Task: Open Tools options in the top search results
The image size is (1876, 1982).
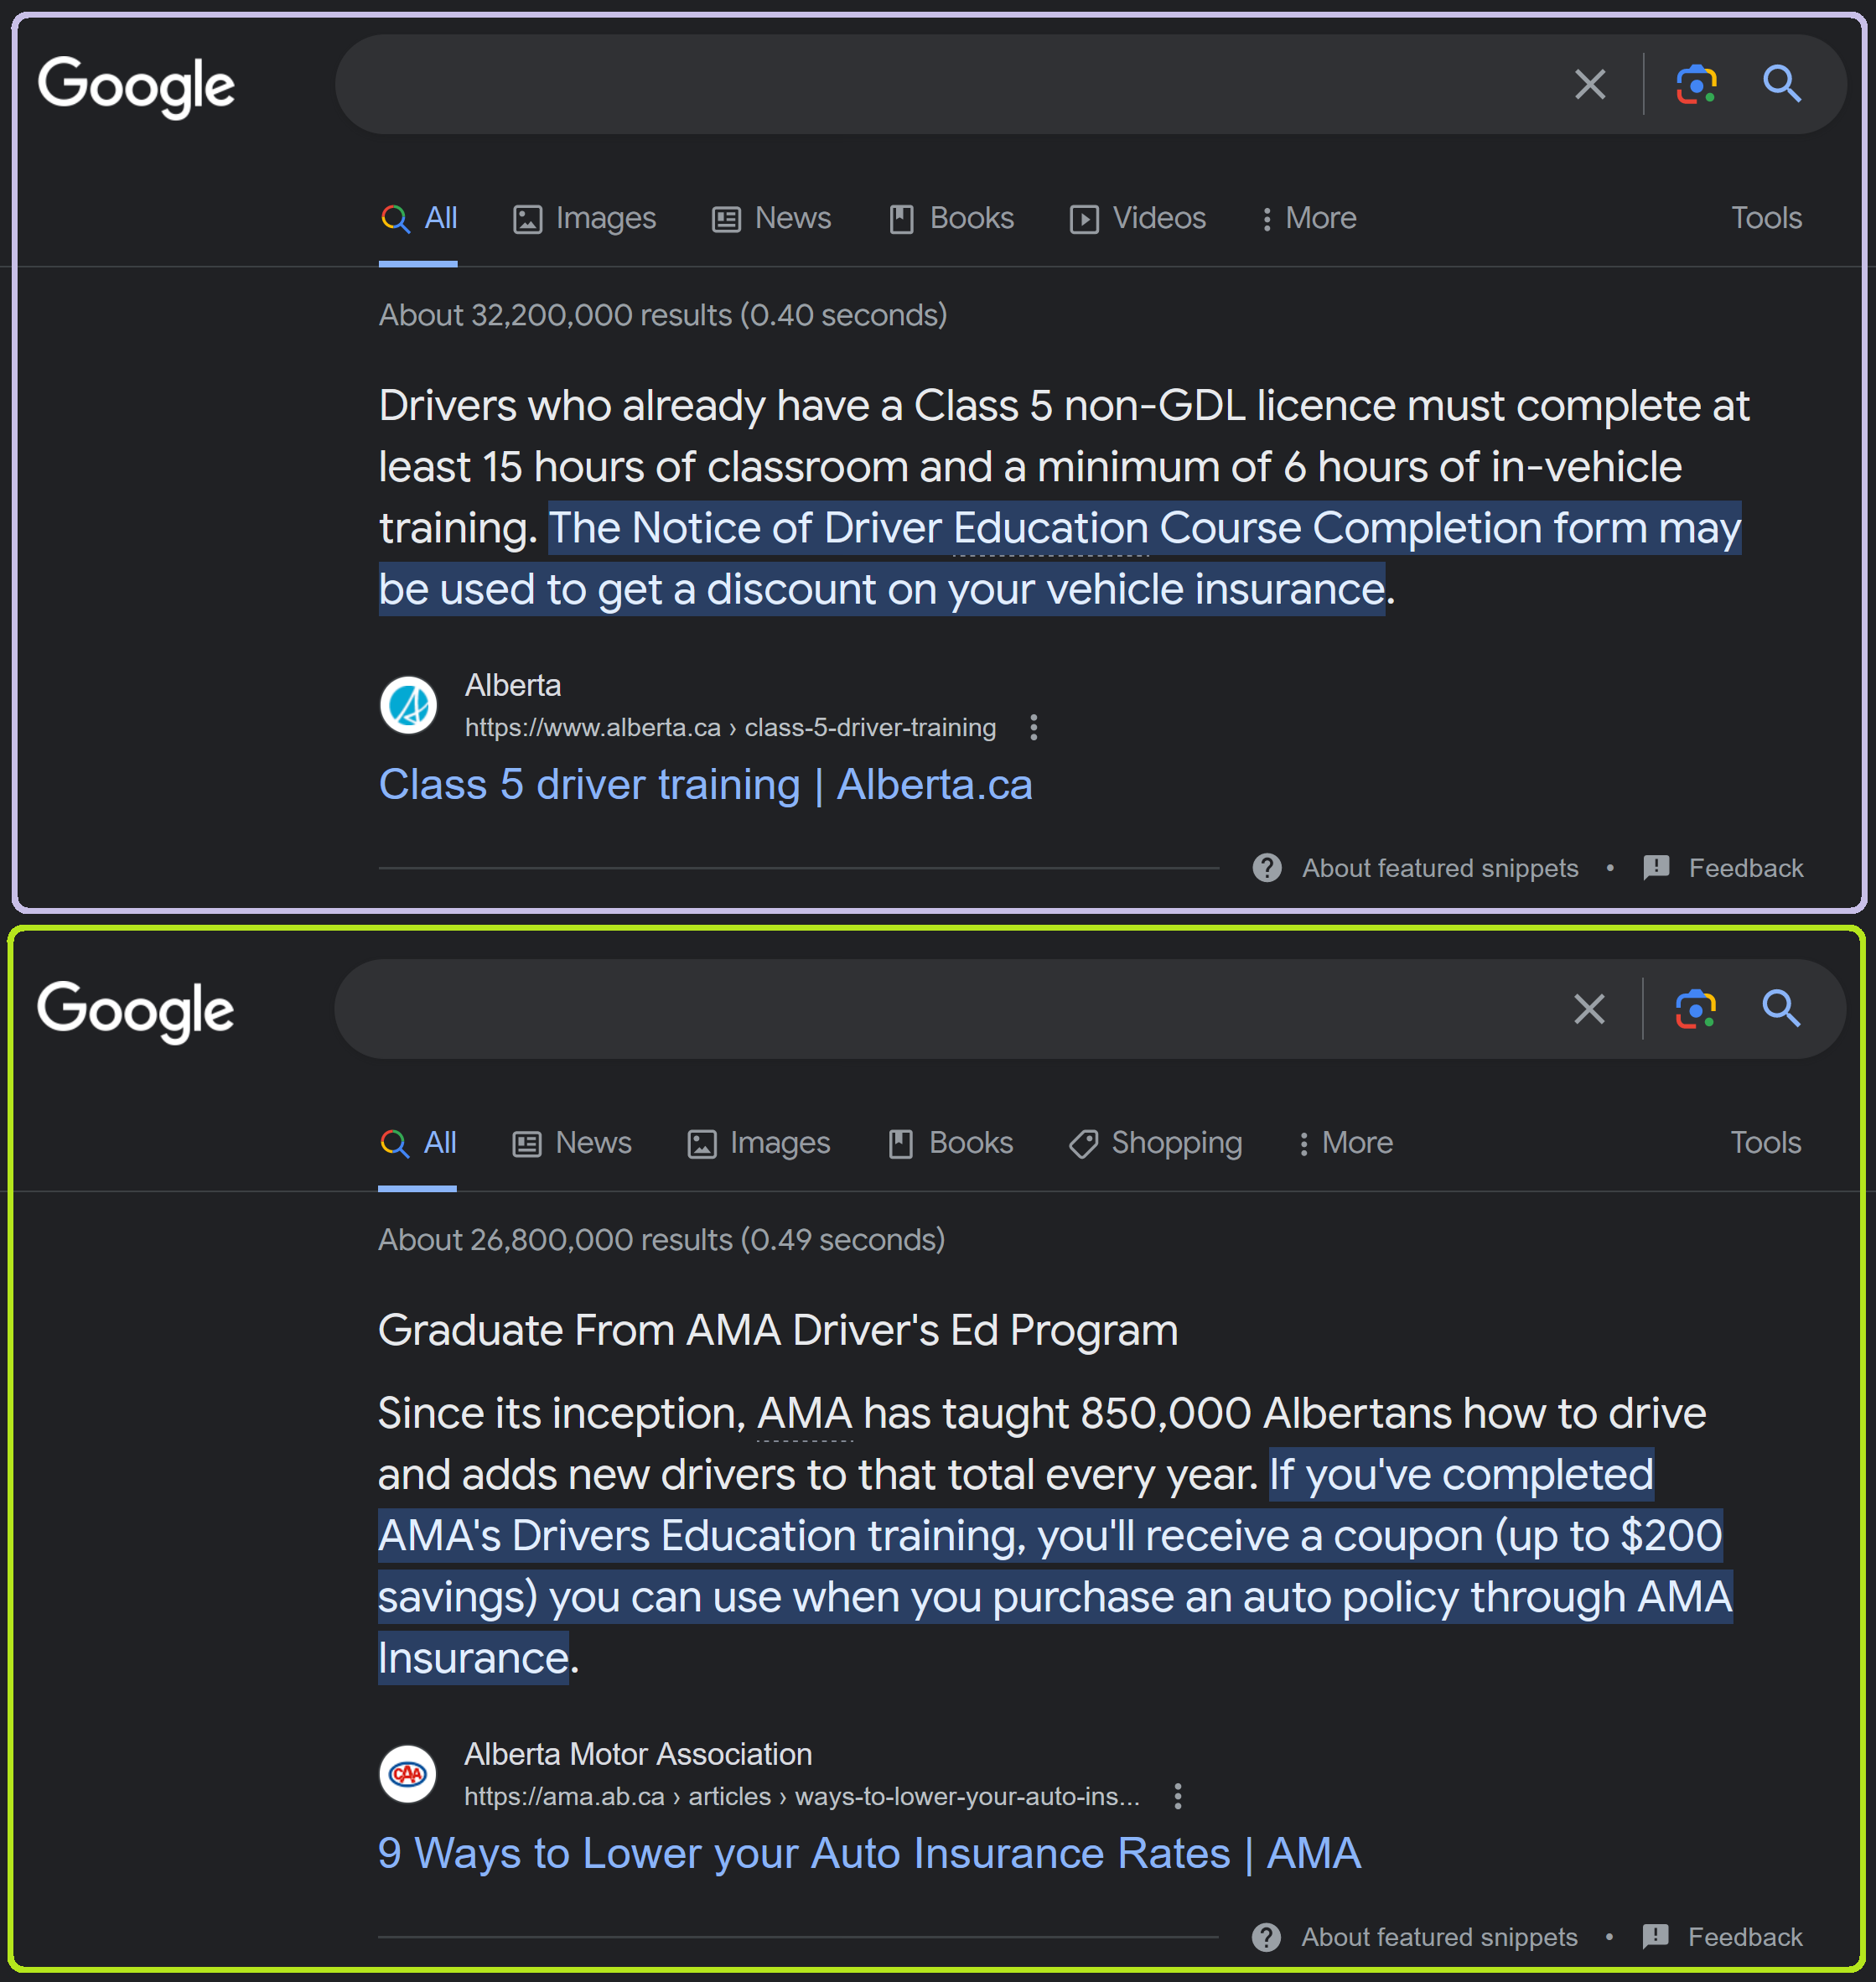Action: pos(1766,218)
